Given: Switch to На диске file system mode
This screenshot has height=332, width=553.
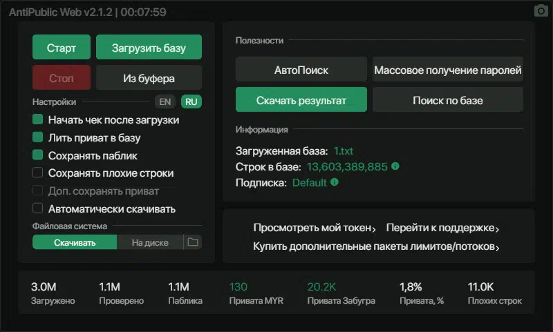Looking at the screenshot, I should pyautogui.click(x=150, y=242).
